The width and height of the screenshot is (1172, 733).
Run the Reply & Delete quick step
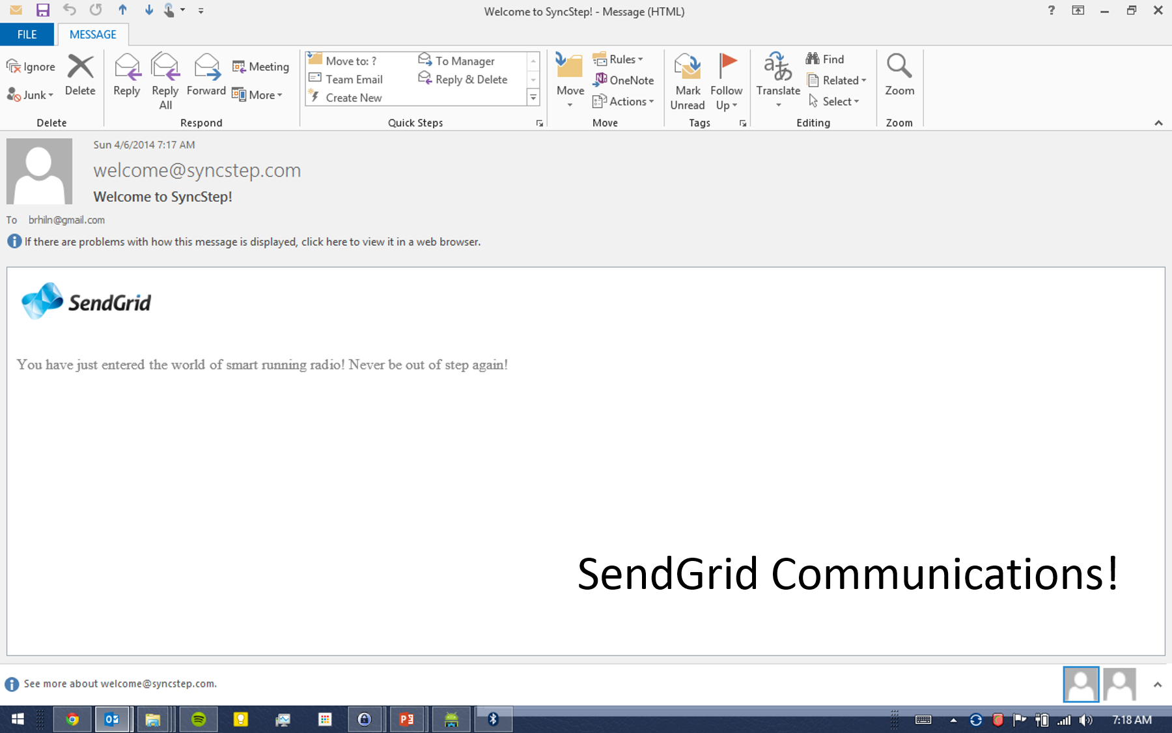point(463,79)
